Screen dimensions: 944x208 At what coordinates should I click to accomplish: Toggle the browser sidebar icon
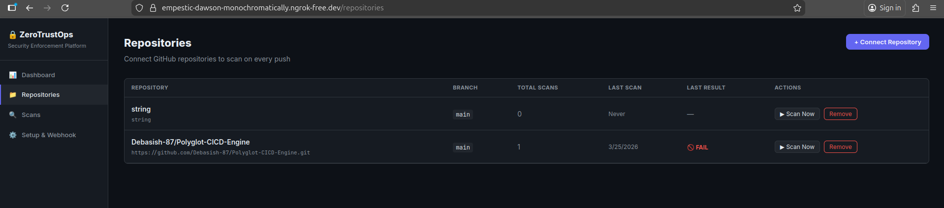(12, 8)
